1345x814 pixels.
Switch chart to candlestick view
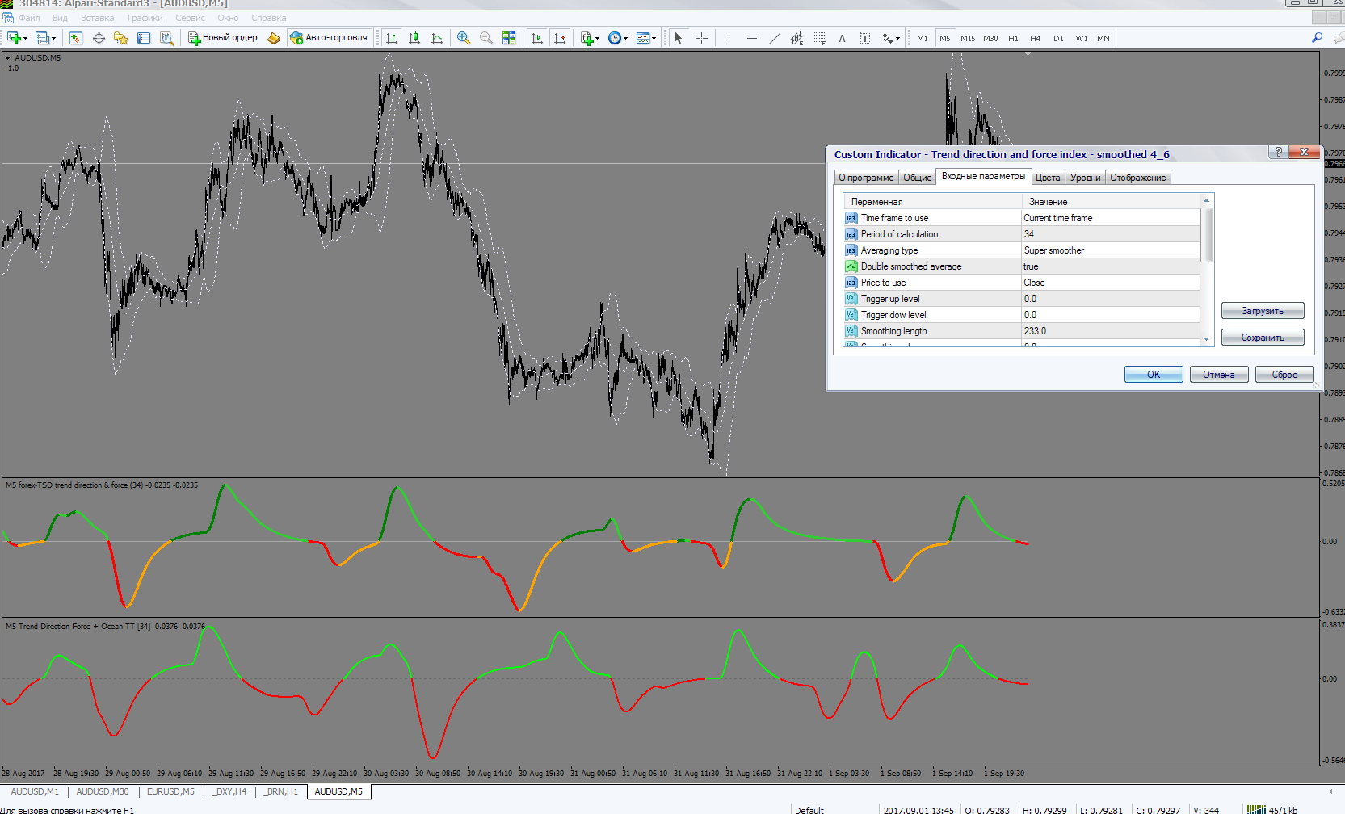414,38
